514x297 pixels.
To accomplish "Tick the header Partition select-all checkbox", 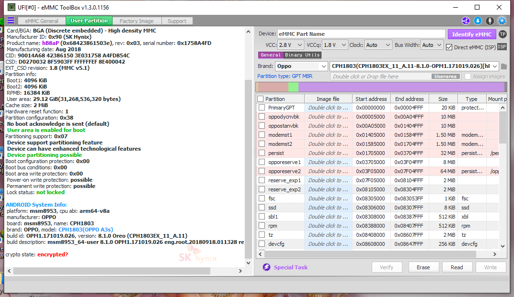I will coord(260,99).
